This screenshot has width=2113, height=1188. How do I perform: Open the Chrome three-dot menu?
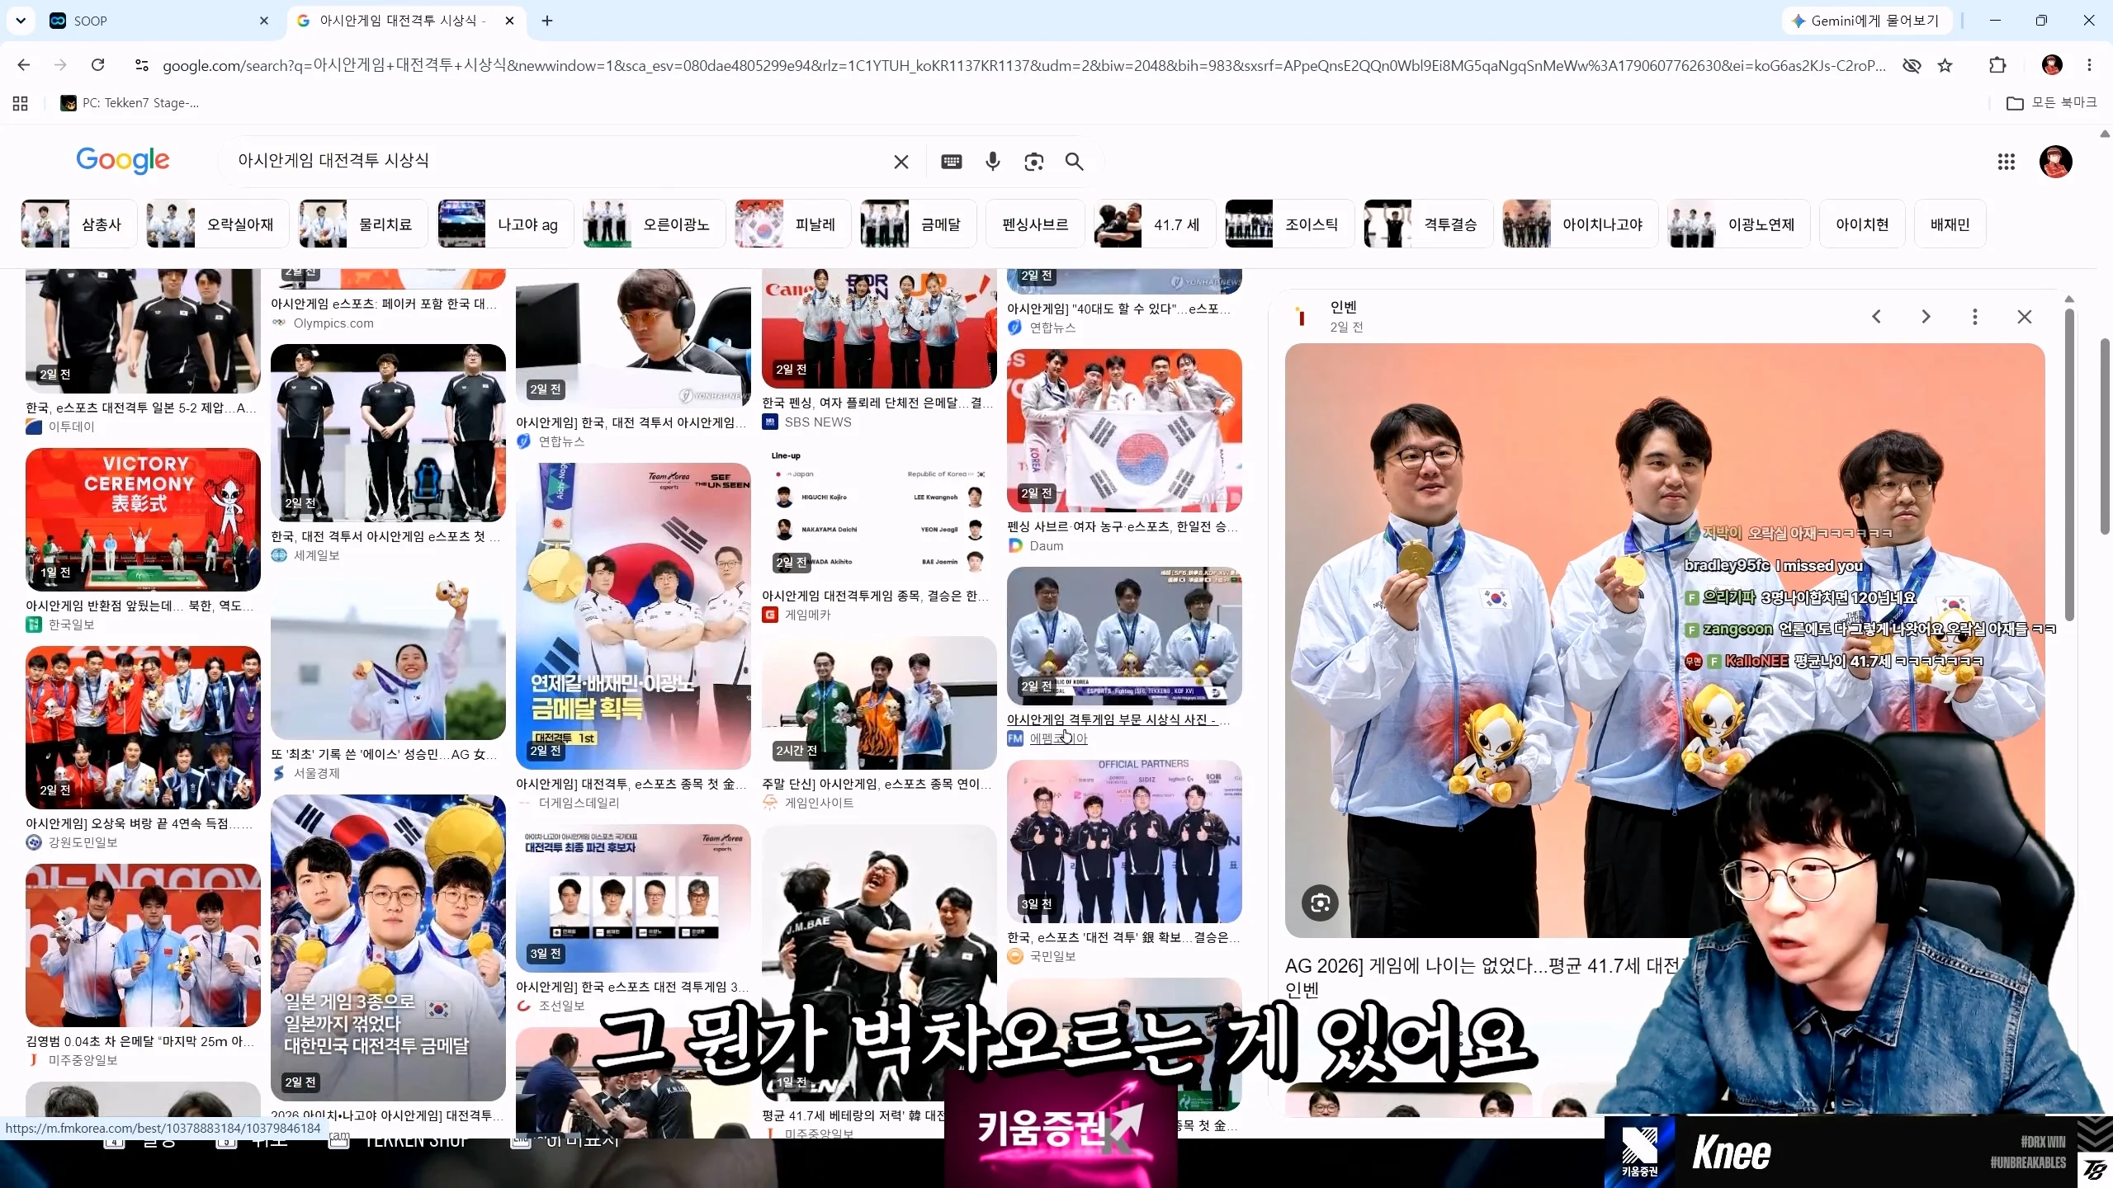coord(2090,65)
